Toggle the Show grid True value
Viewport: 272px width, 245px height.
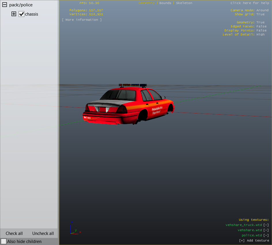260,14
